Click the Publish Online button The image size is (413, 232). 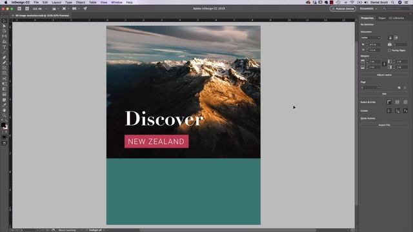point(343,8)
